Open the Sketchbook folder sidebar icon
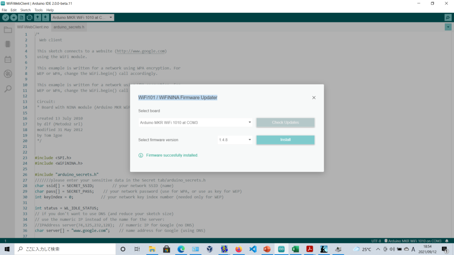The image size is (454, 255). click(8, 30)
